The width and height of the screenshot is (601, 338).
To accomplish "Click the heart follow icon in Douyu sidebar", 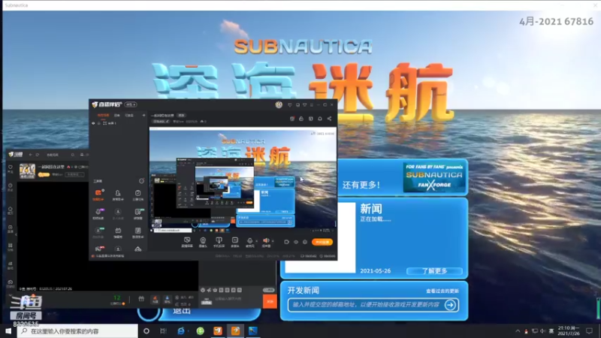I will click(11, 167).
